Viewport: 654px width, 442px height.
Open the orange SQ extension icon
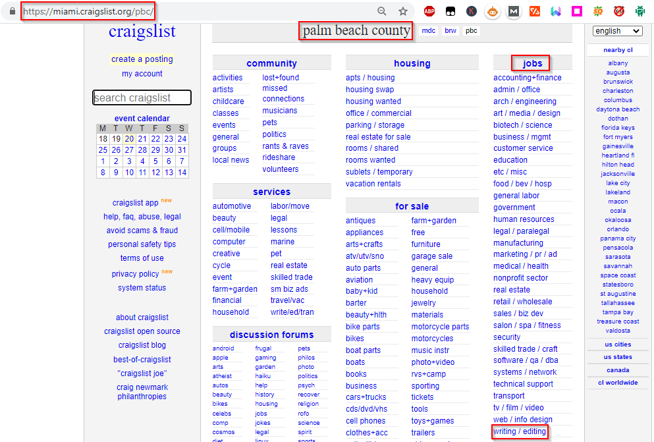tap(598, 11)
